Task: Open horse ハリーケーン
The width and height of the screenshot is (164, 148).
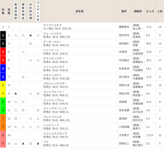Action: (51, 50)
